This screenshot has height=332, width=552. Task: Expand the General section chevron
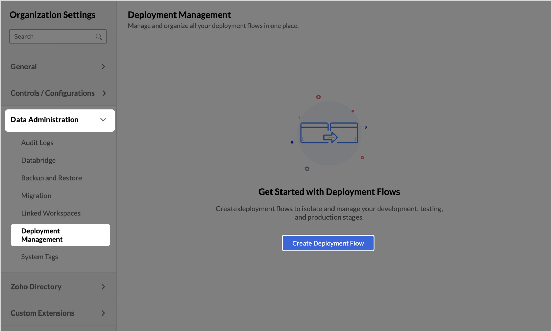pos(103,67)
